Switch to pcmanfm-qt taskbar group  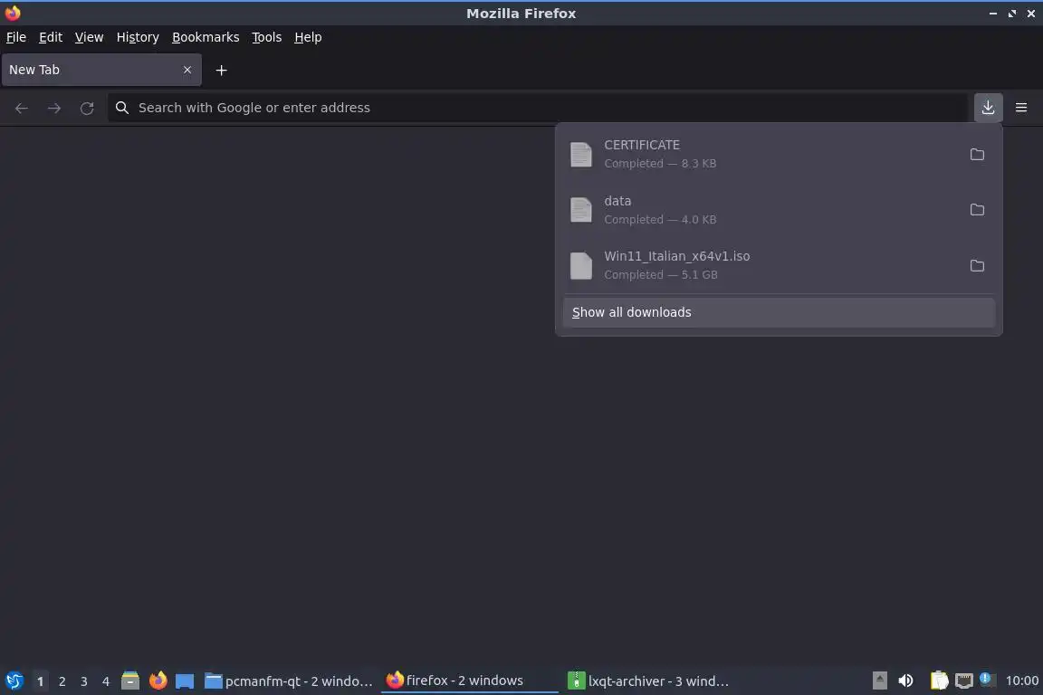tap(289, 681)
